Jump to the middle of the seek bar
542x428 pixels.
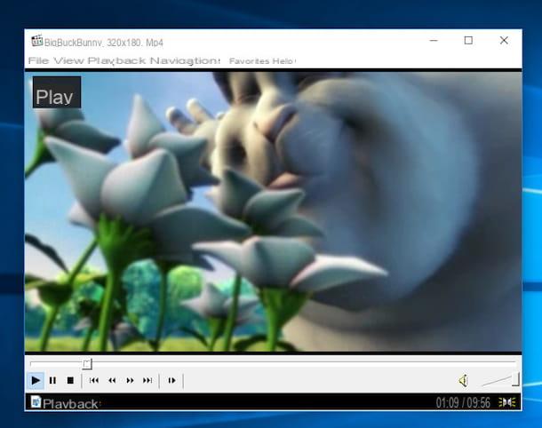pos(273,362)
